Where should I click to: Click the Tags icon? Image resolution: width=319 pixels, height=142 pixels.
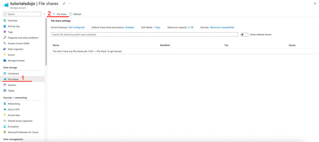[x=5, y=32]
